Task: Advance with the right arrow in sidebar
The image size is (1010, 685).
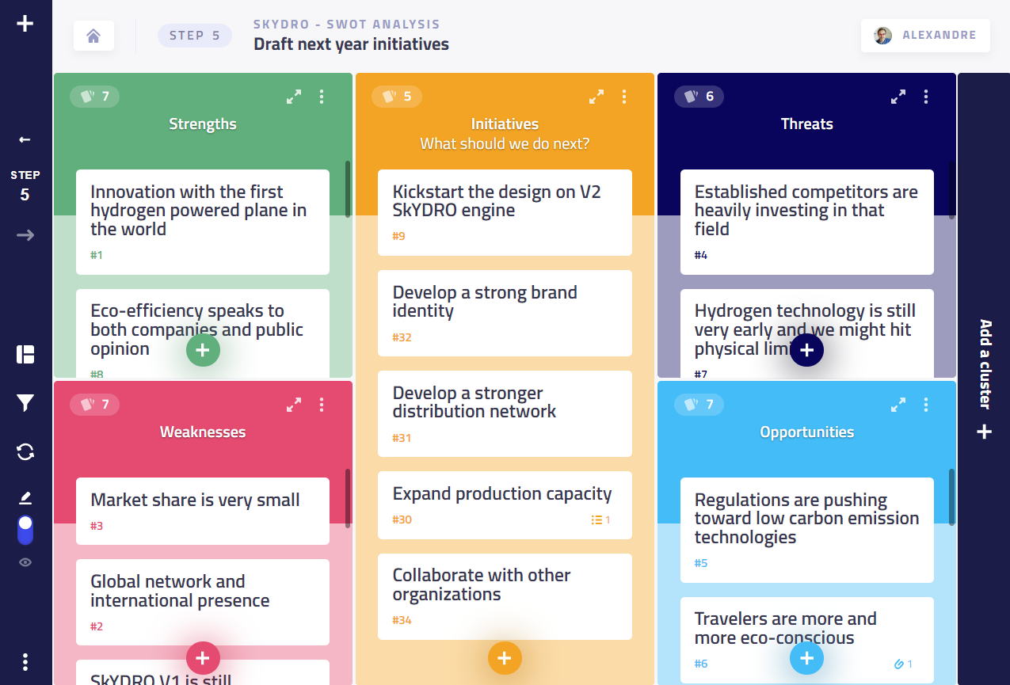Action: (x=25, y=235)
